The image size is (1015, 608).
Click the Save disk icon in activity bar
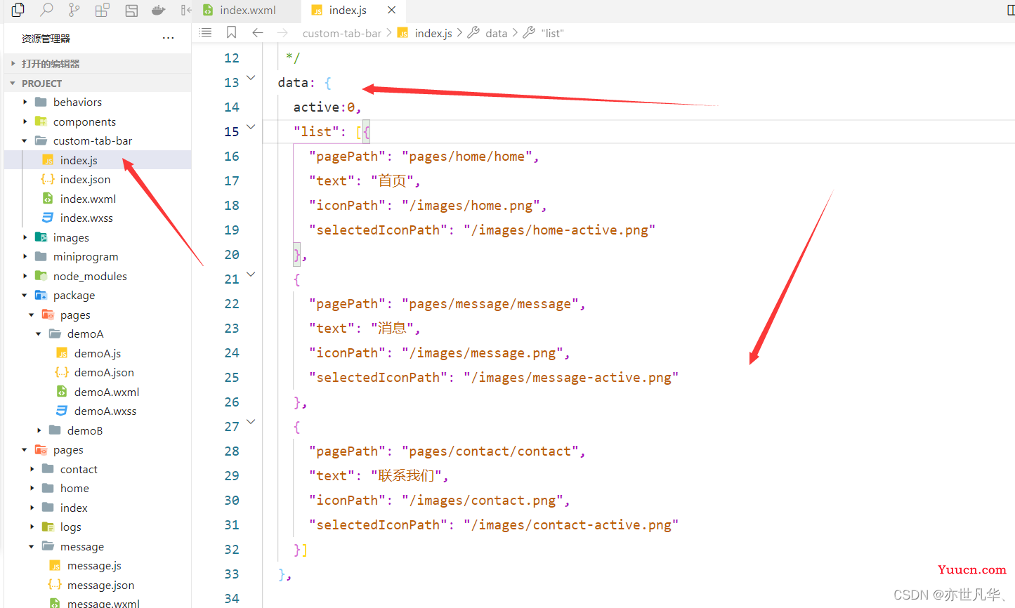tap(131, 10)
